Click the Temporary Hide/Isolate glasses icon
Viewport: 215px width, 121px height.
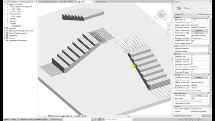pyautogui.click(x=71, y=116)
